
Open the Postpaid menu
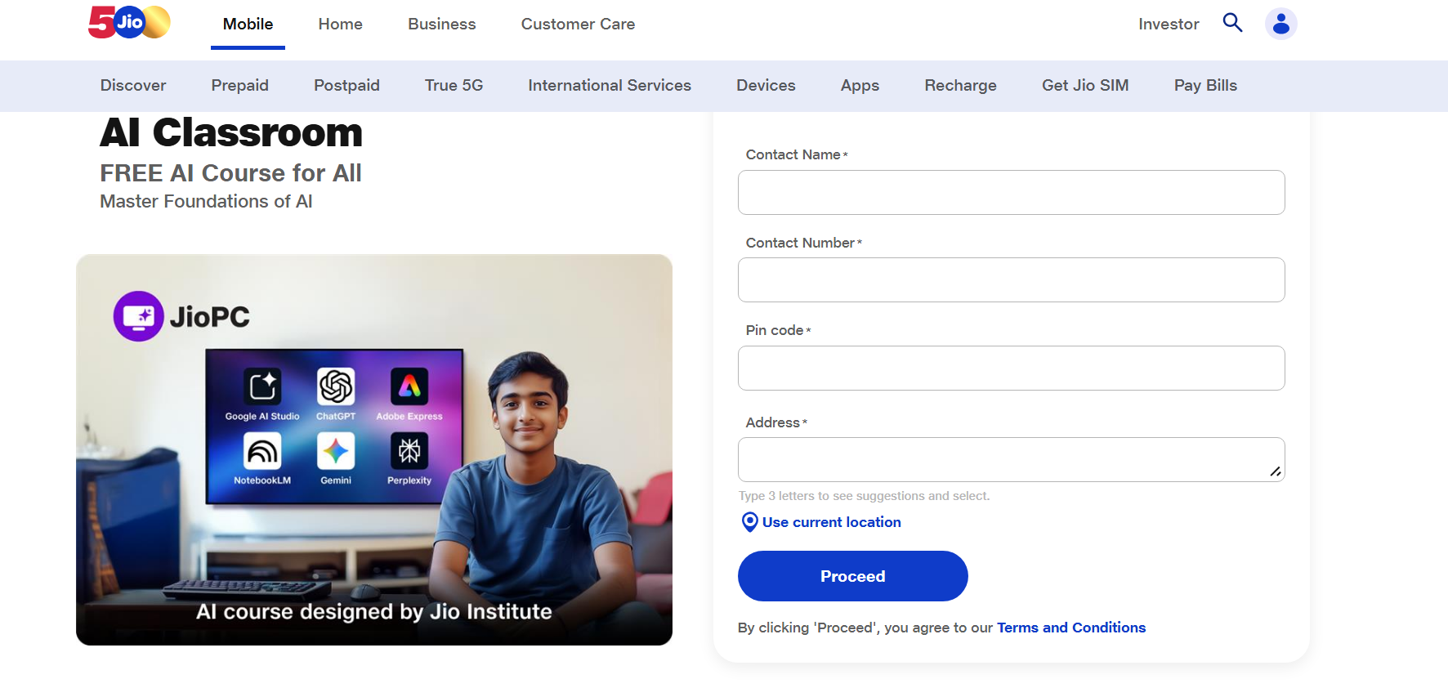(x=346, y=86)
